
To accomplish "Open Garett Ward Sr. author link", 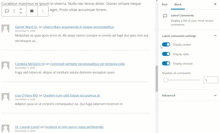I will (x=26, y=27).
